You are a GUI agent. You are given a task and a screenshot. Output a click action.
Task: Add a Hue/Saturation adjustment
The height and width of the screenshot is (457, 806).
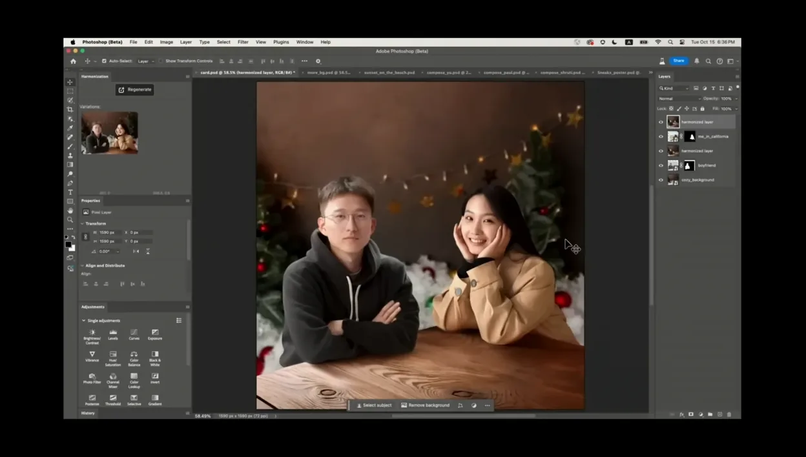pyautogui.click(x=113, y=358)
